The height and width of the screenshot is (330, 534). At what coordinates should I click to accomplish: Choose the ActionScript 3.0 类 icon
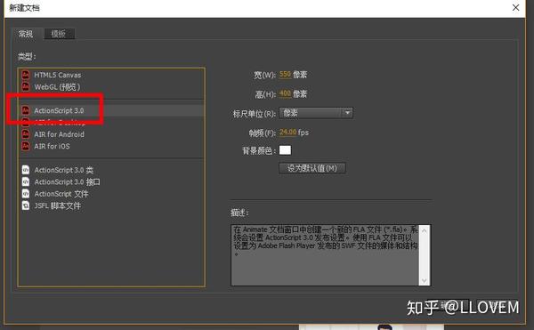pyautogui.click(x=26, y=170)
